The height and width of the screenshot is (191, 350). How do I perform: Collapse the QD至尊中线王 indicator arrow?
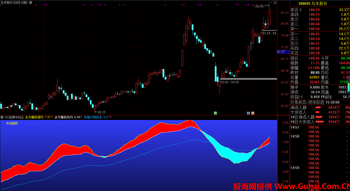tap(2, 117)
